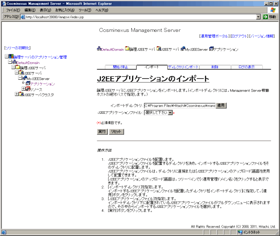Click the インポートディレクトリ input field
280x236 pixels.
[179, 105]
